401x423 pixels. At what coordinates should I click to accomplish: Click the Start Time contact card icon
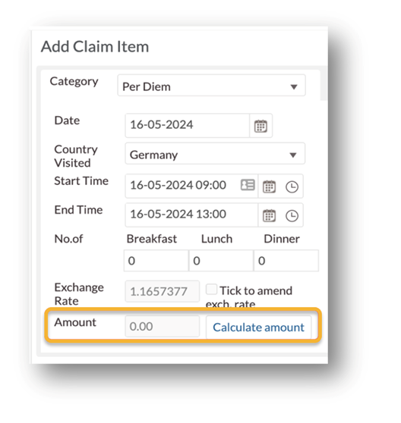tap(248, 185)
